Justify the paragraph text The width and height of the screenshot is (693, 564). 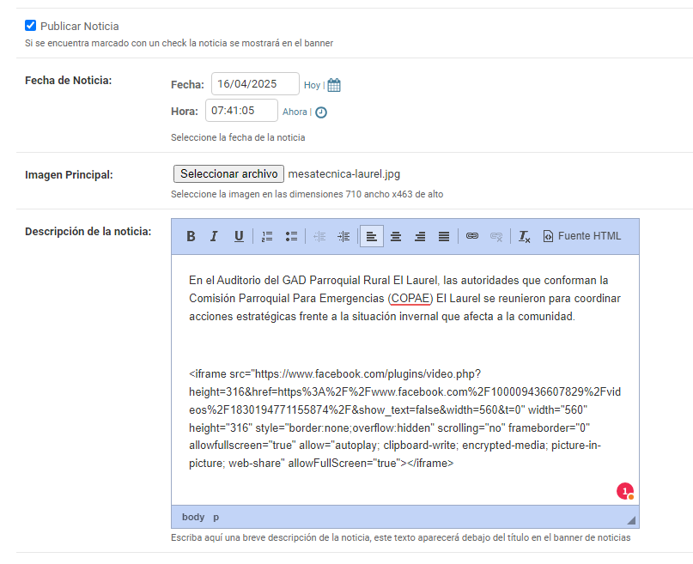[x=444, y=236]
